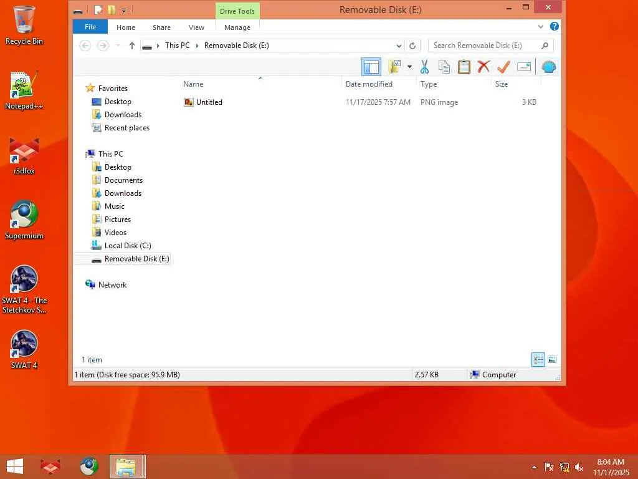Sort by the Name column header
Viewport: 638px width, 479px height.
pos(260,84)
